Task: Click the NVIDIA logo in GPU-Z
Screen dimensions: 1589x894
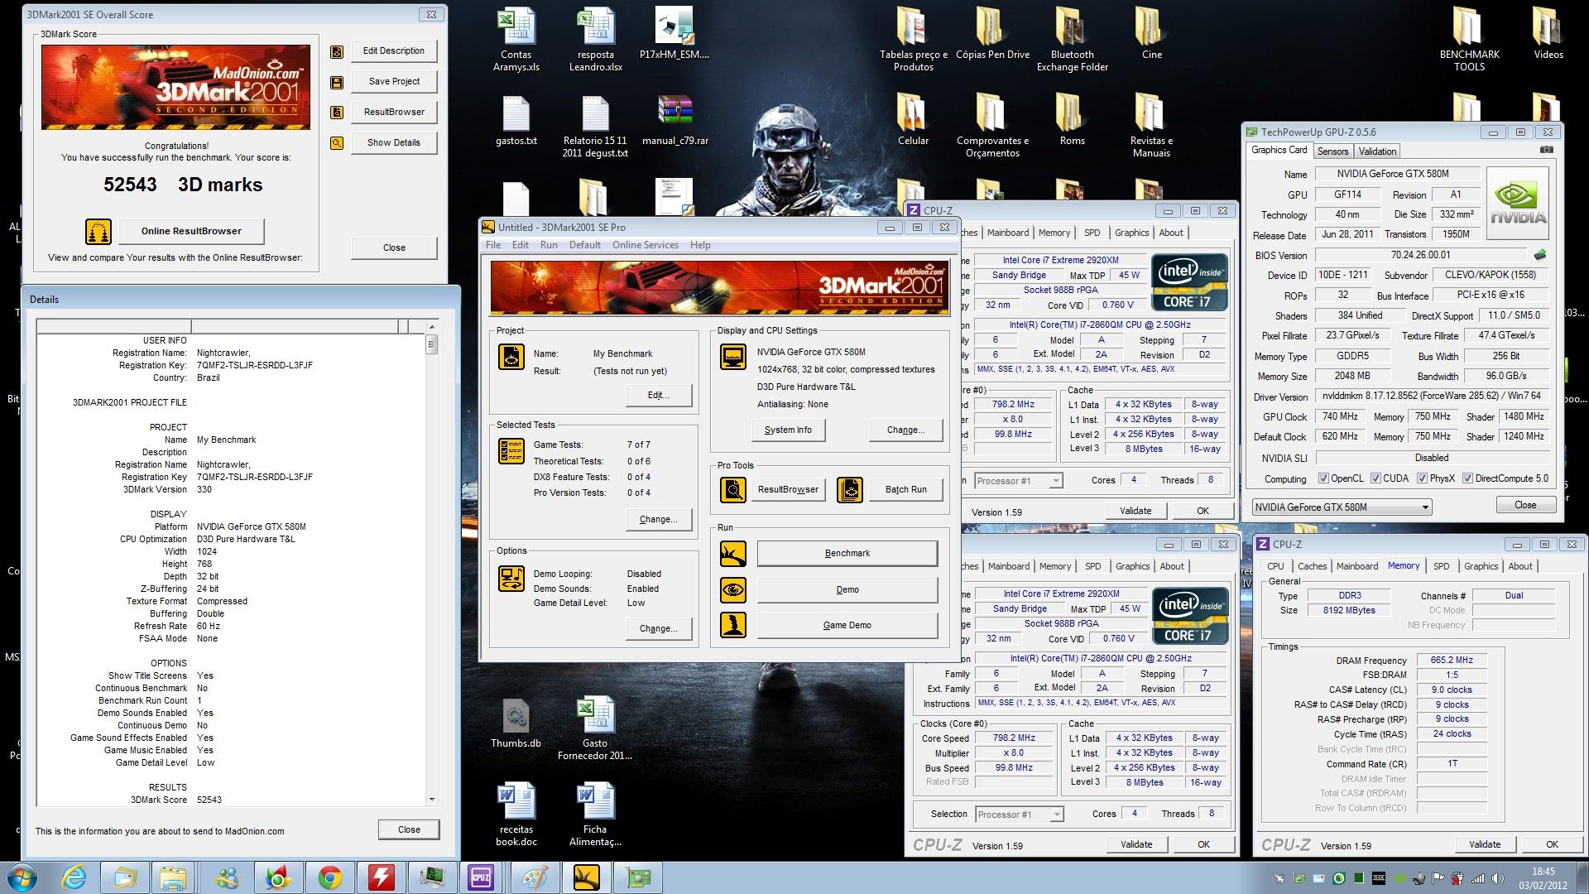Action: click(1517, 204)
